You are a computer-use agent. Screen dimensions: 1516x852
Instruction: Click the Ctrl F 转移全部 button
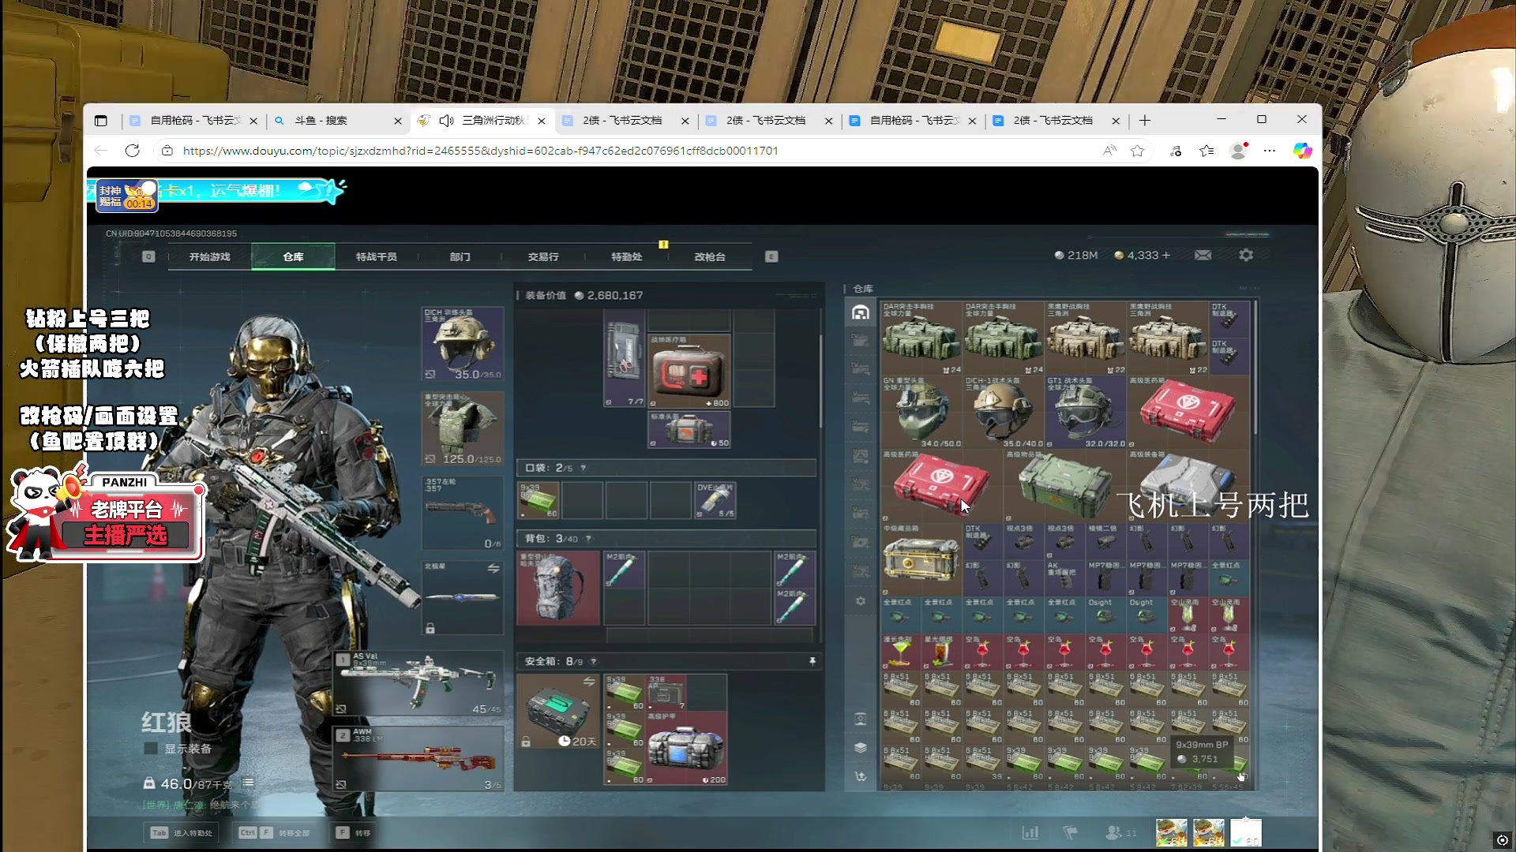pos(276,833)
